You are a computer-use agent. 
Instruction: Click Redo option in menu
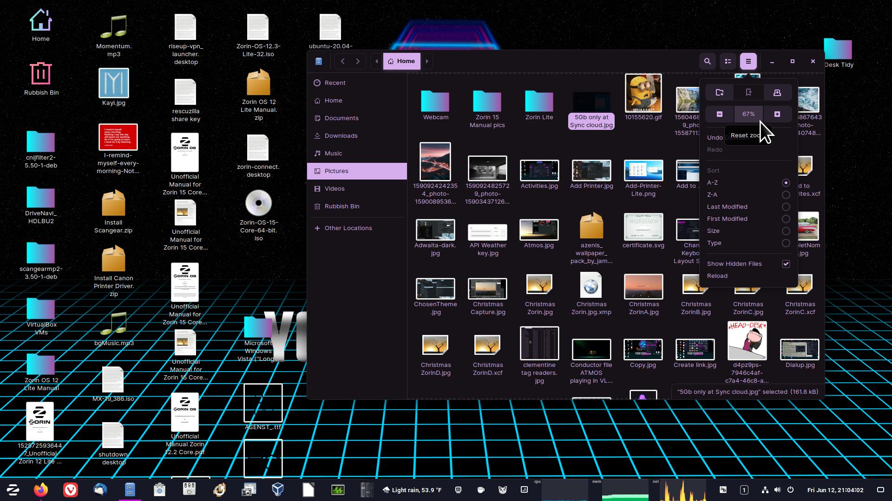point(715,149)
